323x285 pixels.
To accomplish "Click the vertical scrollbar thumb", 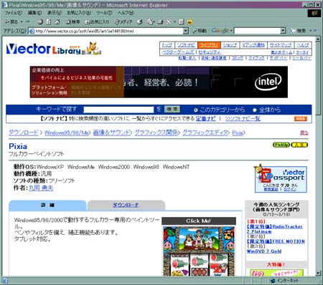I will 318,78.
